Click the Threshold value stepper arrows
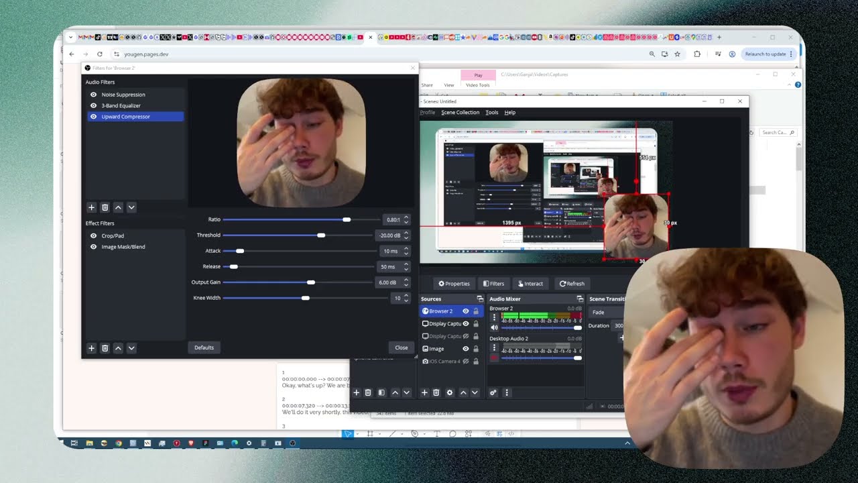 (406, 235)
